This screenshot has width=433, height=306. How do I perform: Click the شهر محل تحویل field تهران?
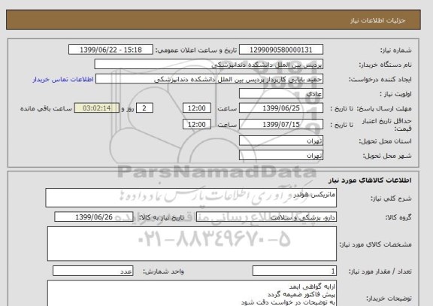click(x=281, y=155)
